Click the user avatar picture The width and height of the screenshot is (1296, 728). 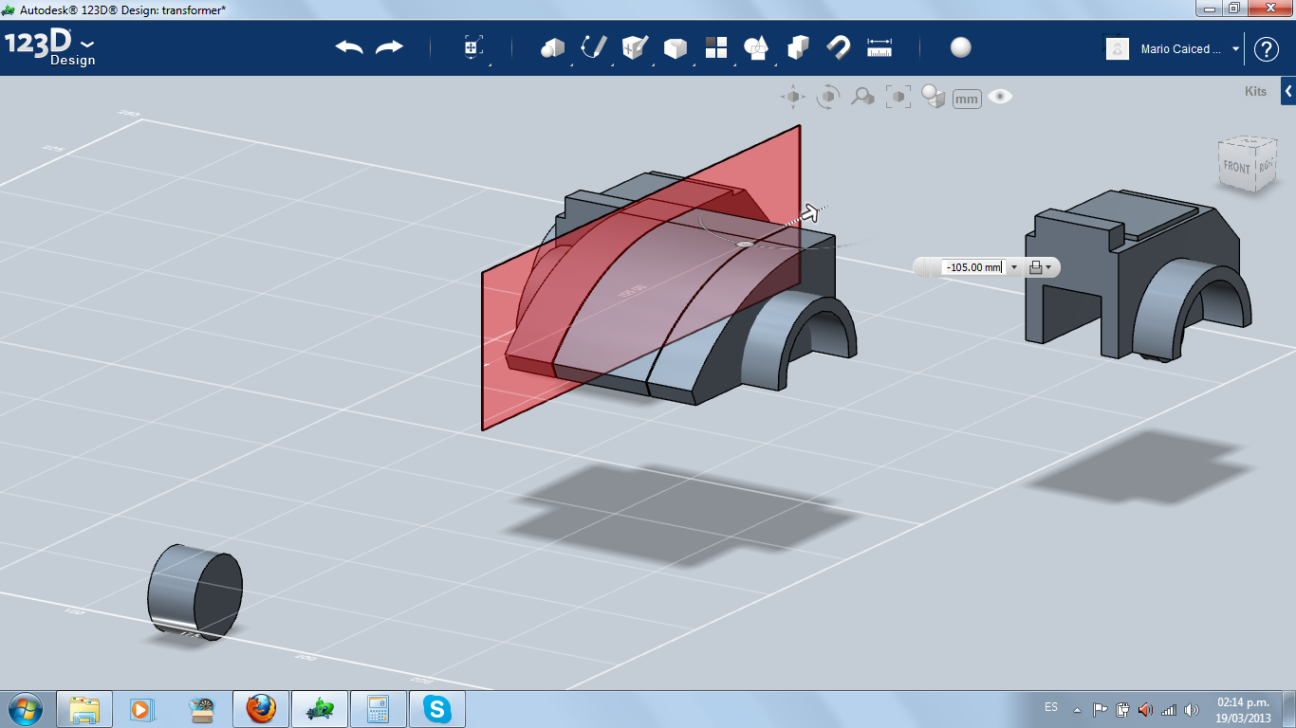pyautogui.click(x=1118, y=48)
